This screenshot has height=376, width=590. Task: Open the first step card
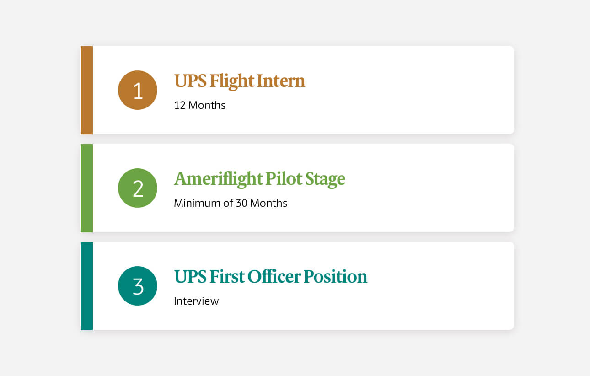pyautogui.click(x=297, y=90)
